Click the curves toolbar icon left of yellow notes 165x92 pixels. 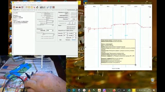tap(26, 7)
